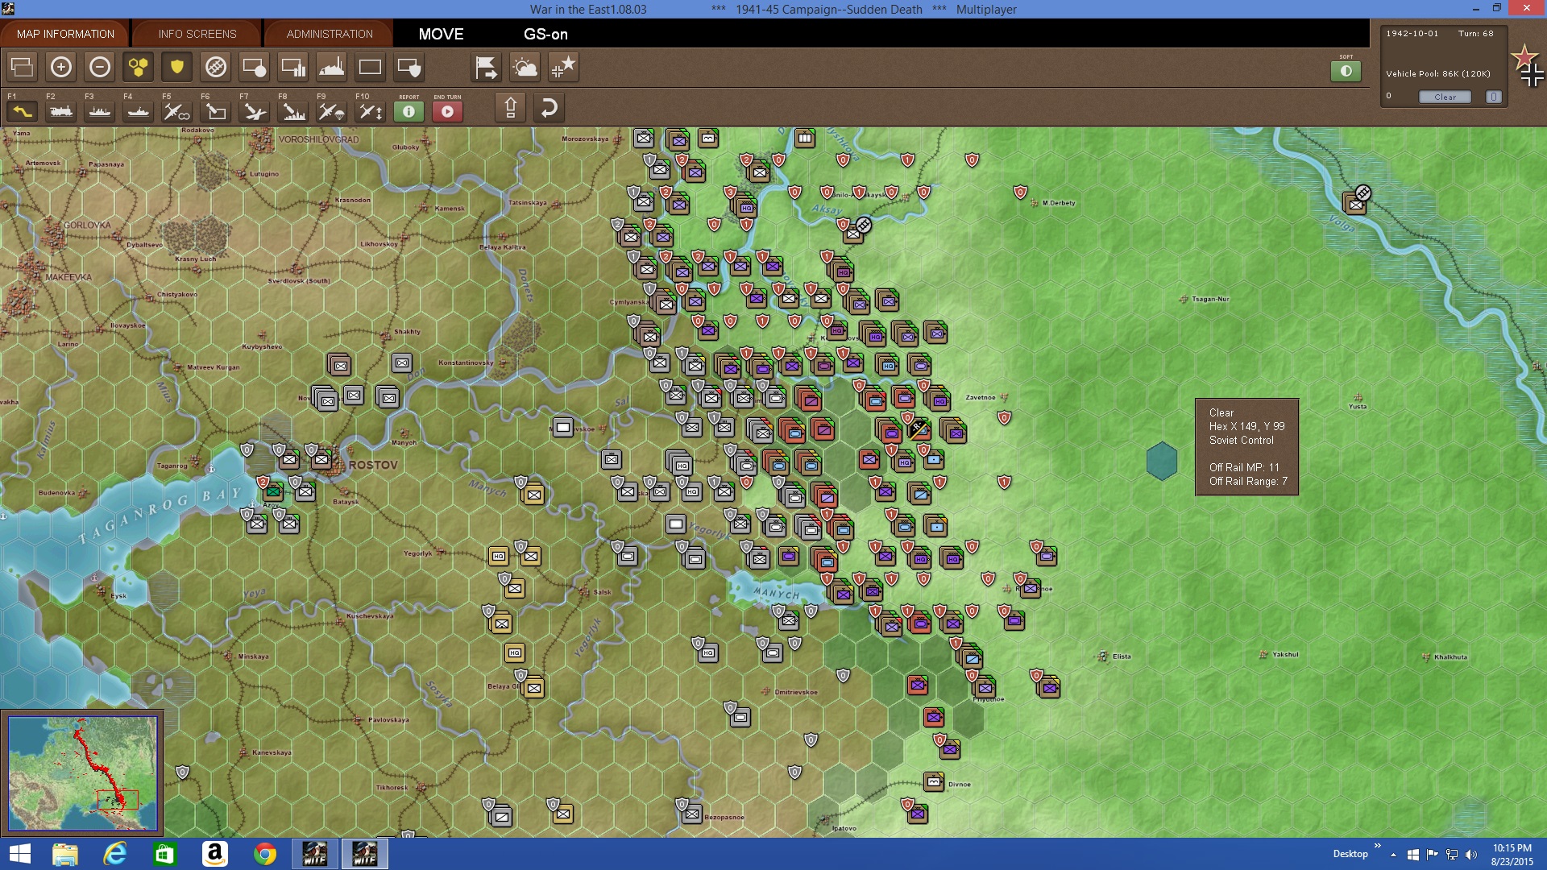Click the Clear button in turn panel

coord(1445,97)
